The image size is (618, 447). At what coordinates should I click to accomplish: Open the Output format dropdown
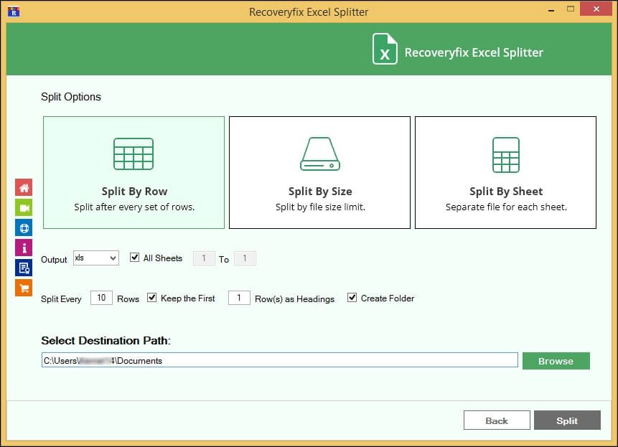coord(96,258)
